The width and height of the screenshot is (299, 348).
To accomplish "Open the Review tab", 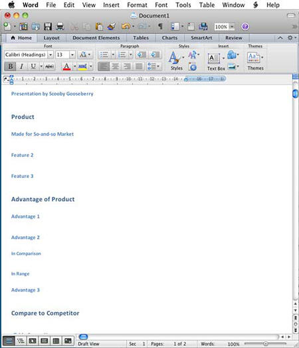I will pyautogui.click(x=234, y=38).
